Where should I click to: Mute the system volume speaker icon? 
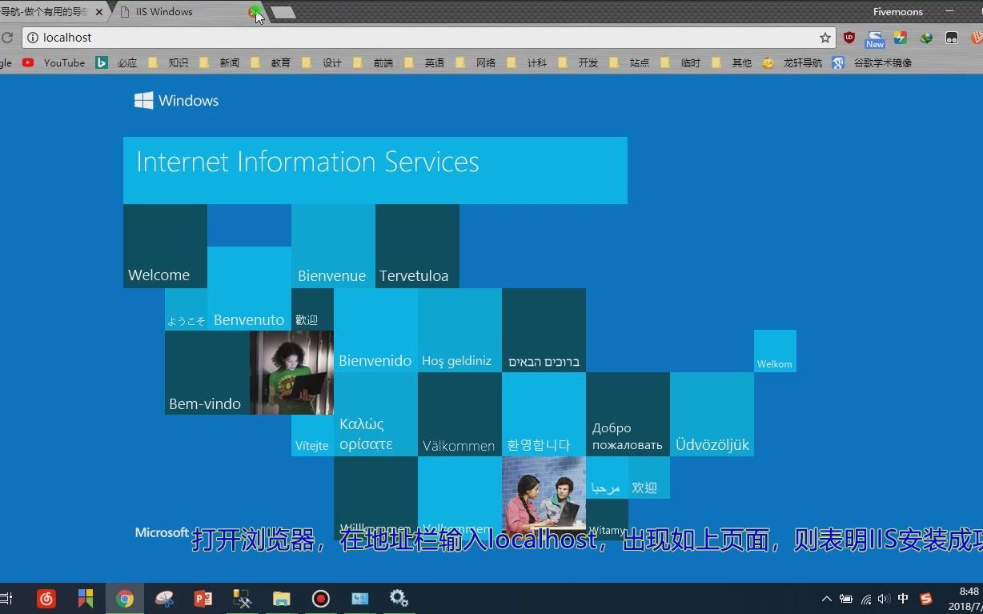pos(884,598)
